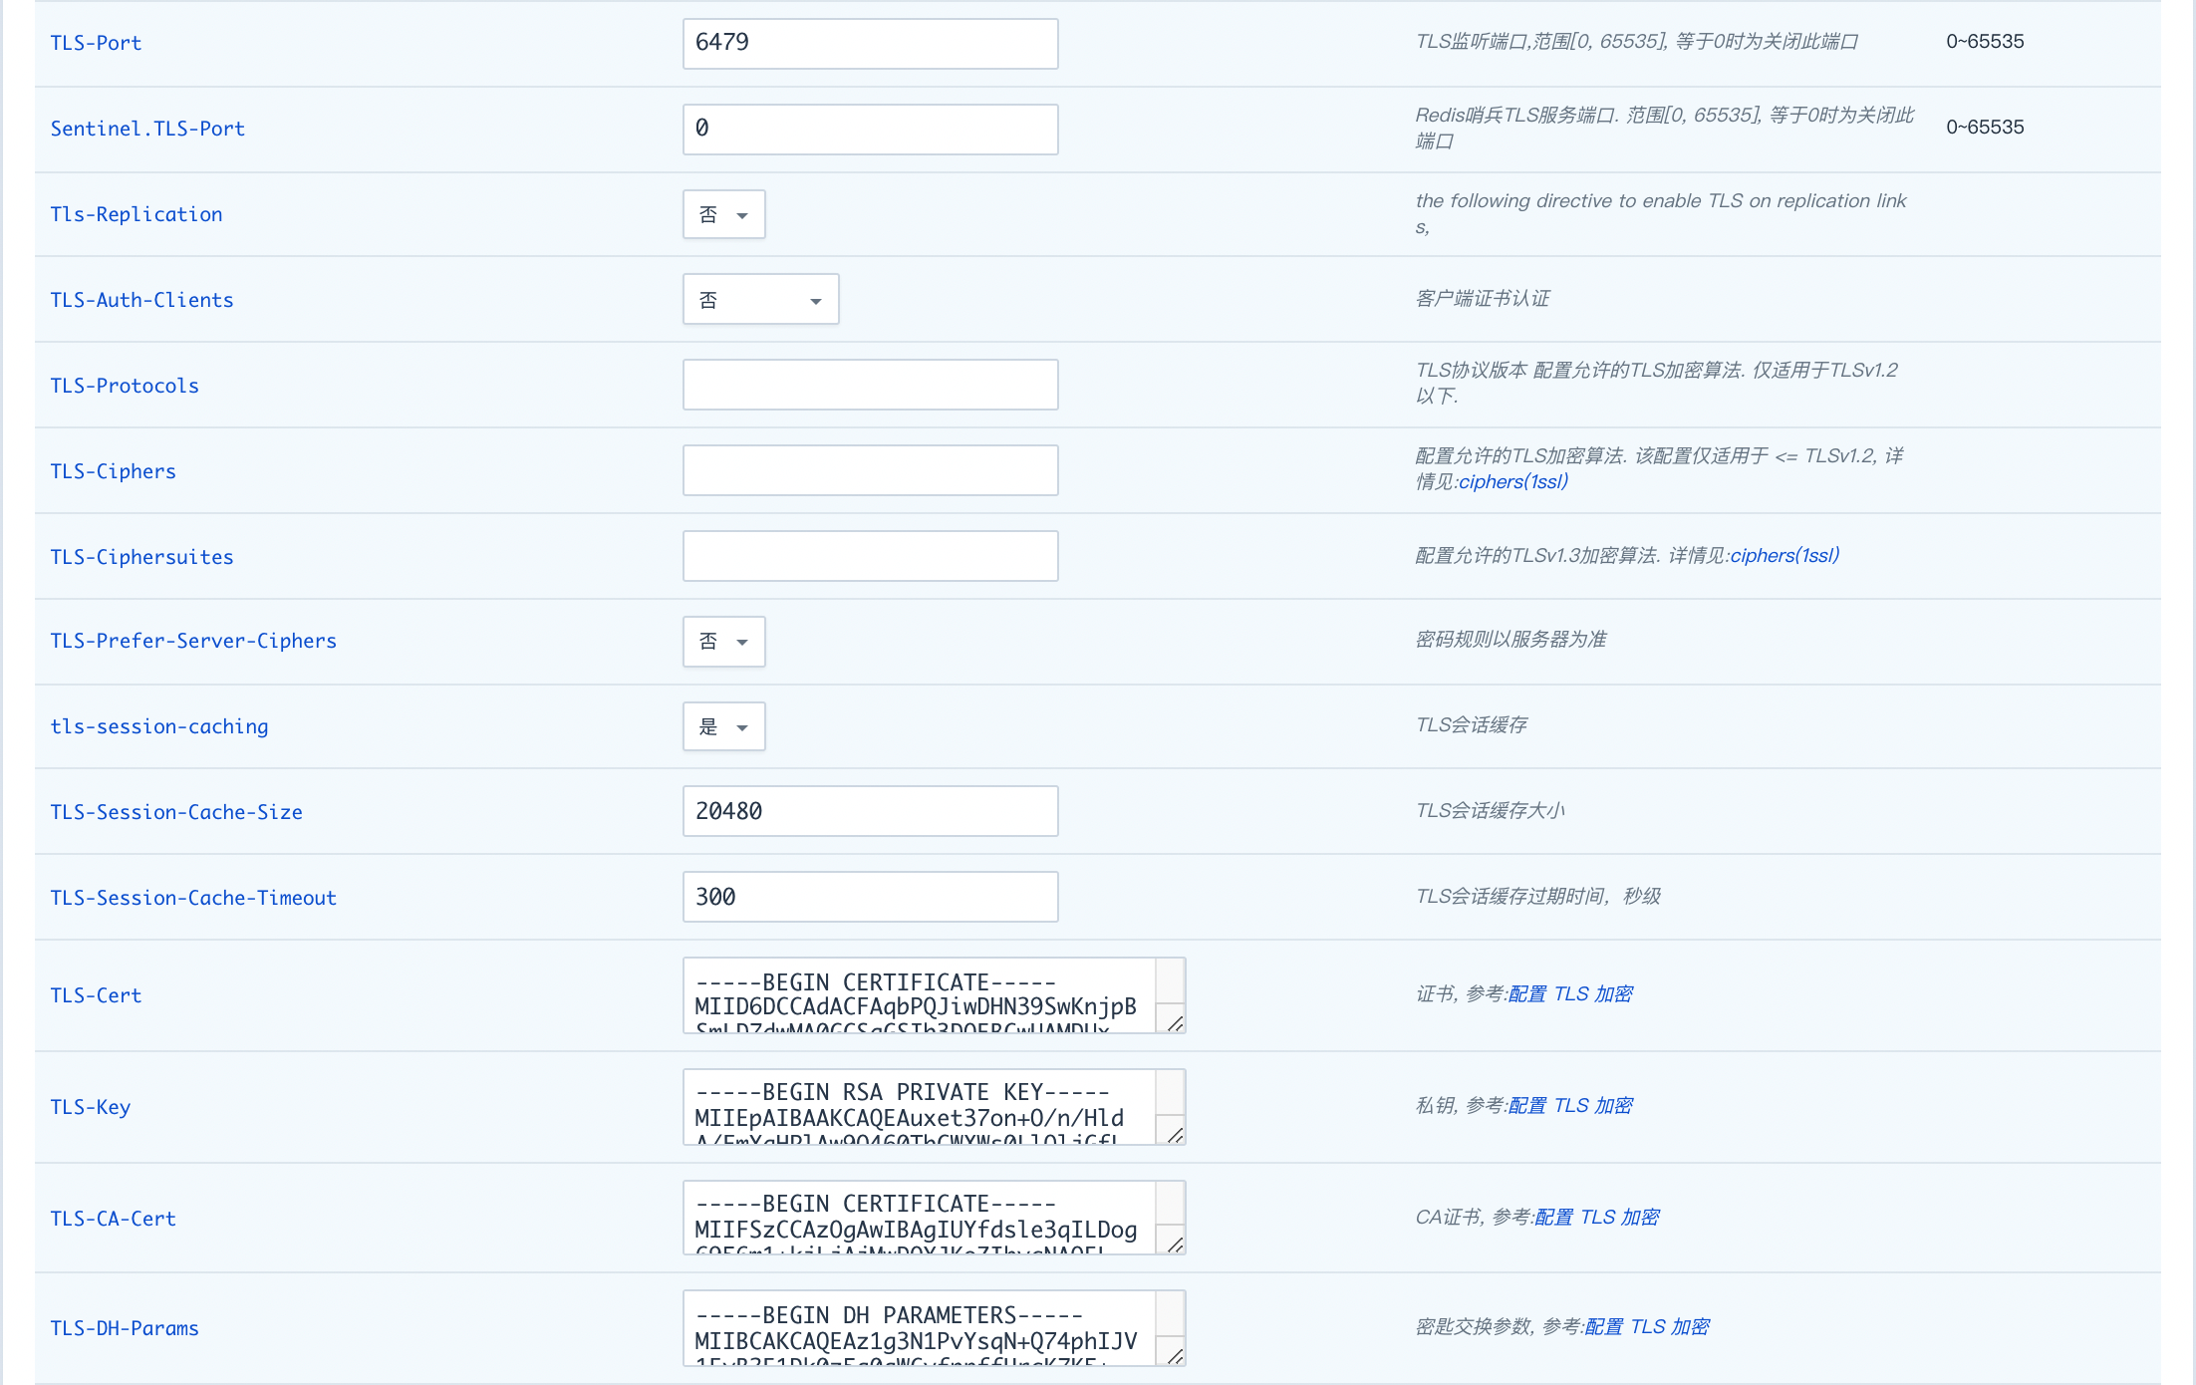Click the TLS-Cert textarea scrollbar
Screen dimensions: 2196x1385
(1170, 981)
